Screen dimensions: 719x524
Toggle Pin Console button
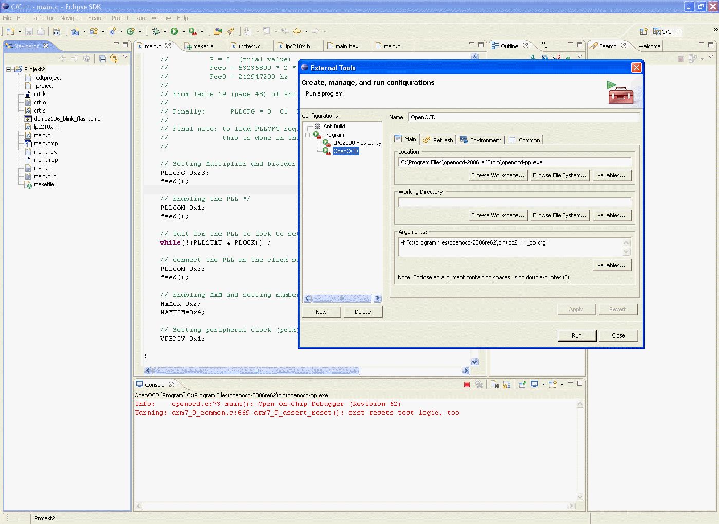(x=522, y=384)
